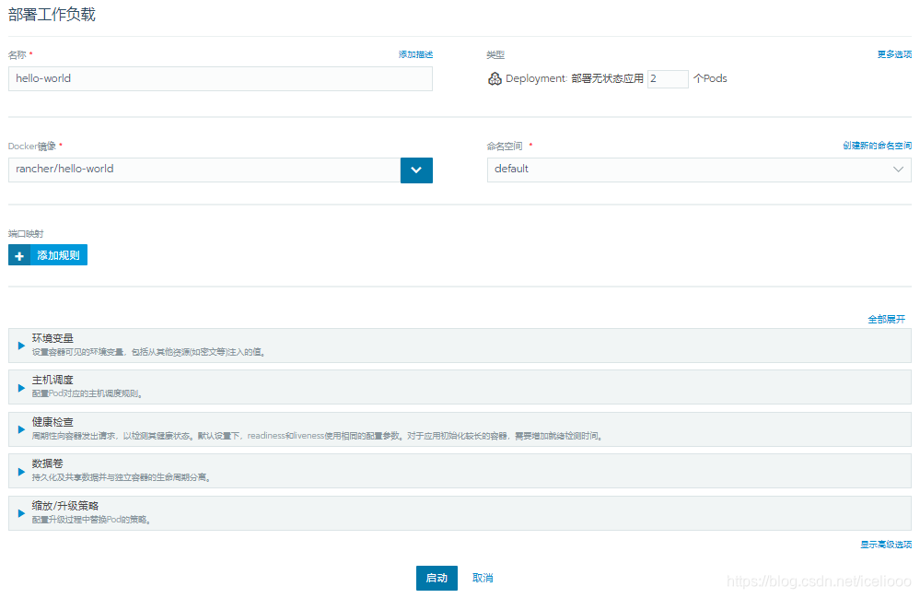Click the 取消 cancel button
920x598 pixels.
(483, 578)
